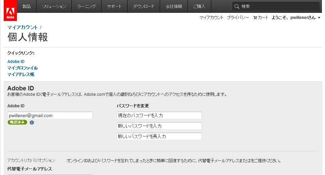Open the サポート menu

pyautogui.click(x=114, y=6)
